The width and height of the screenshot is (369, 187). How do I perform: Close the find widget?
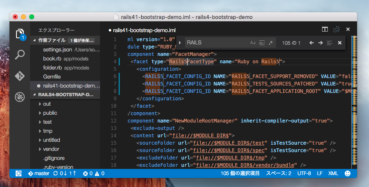(x=340, y=43)
